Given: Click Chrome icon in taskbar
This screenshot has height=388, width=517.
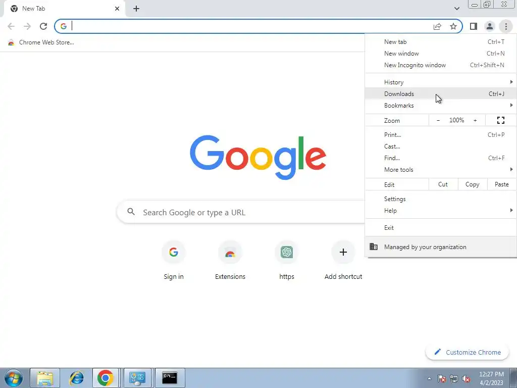Looking at the screenshot, I should [105, 378].
